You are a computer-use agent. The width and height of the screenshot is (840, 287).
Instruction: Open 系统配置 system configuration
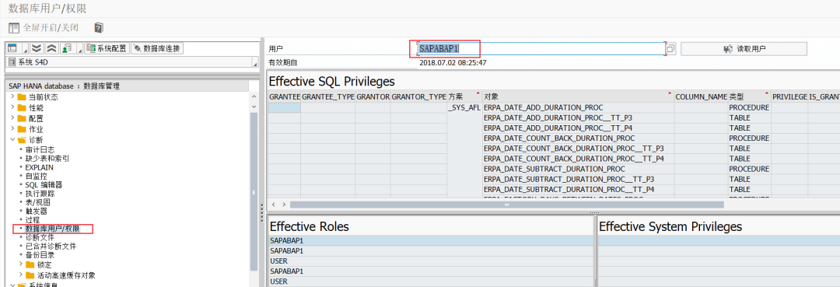[x=107, y=48]
